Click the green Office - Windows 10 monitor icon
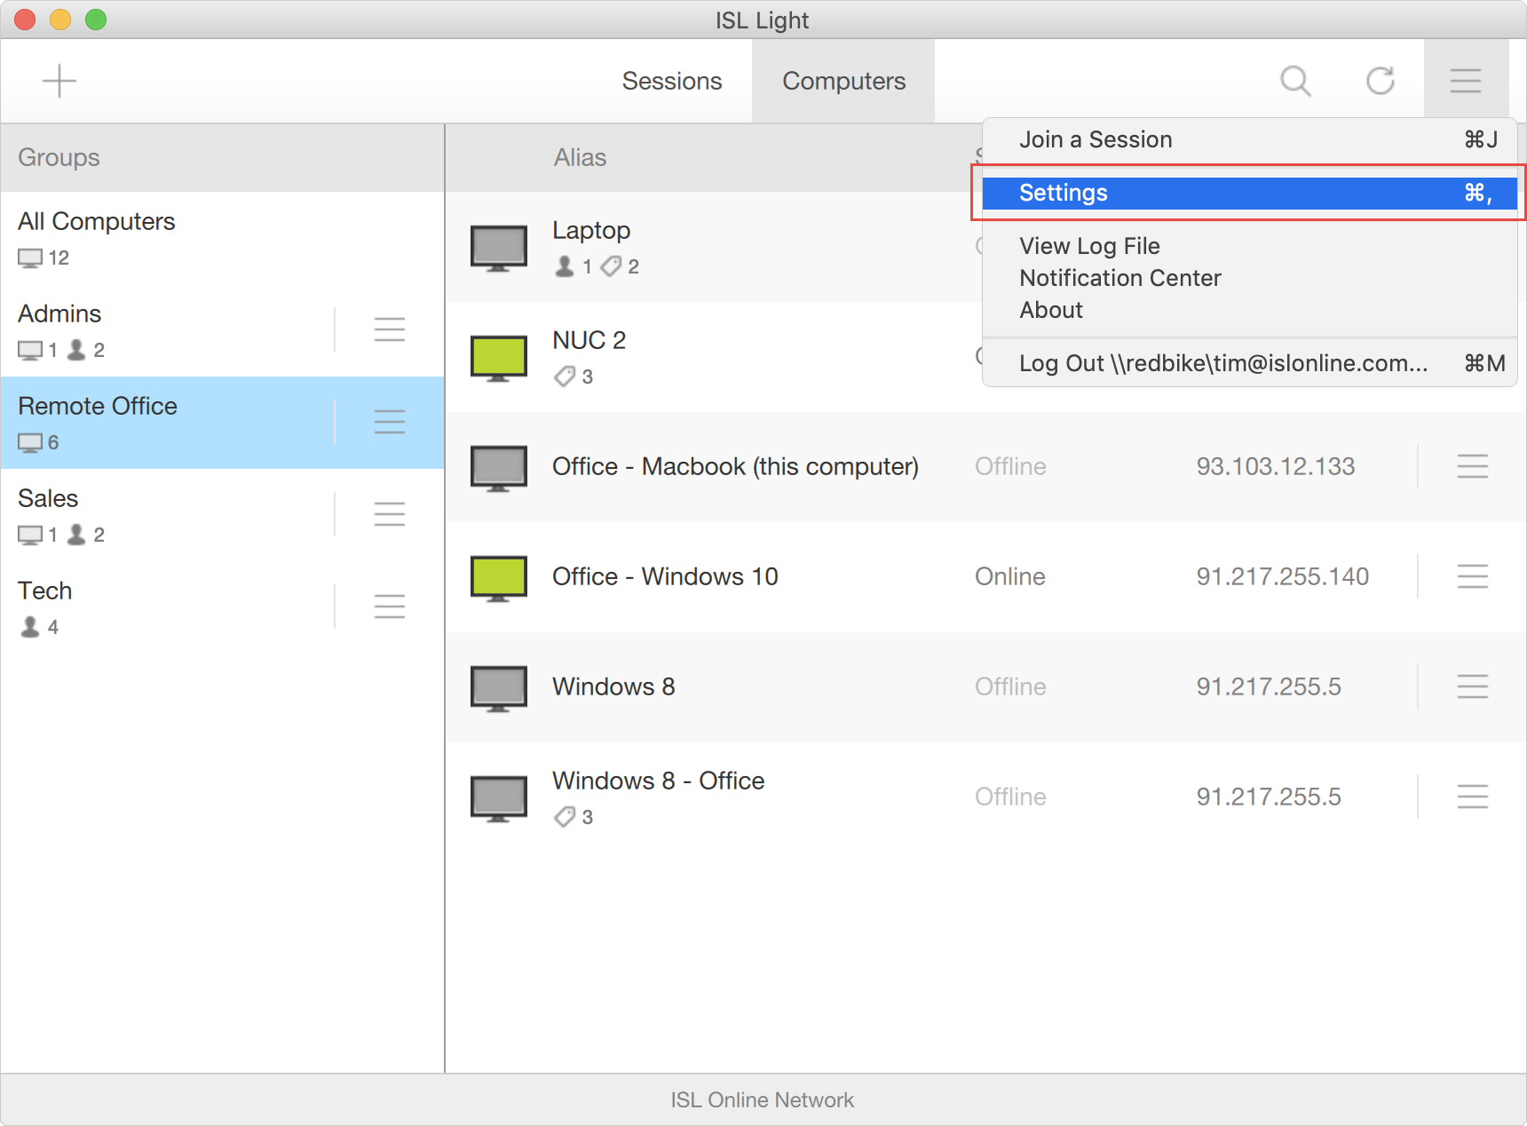 click(499, 578)
